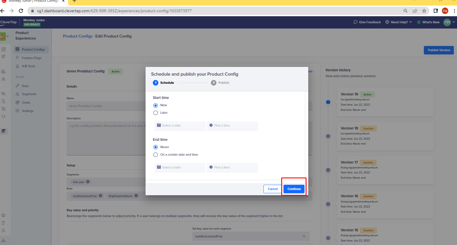Open end time 'Pick a time' field
Image resolution: width=457 pixels, height=245 pixels.
click(232, 168)
